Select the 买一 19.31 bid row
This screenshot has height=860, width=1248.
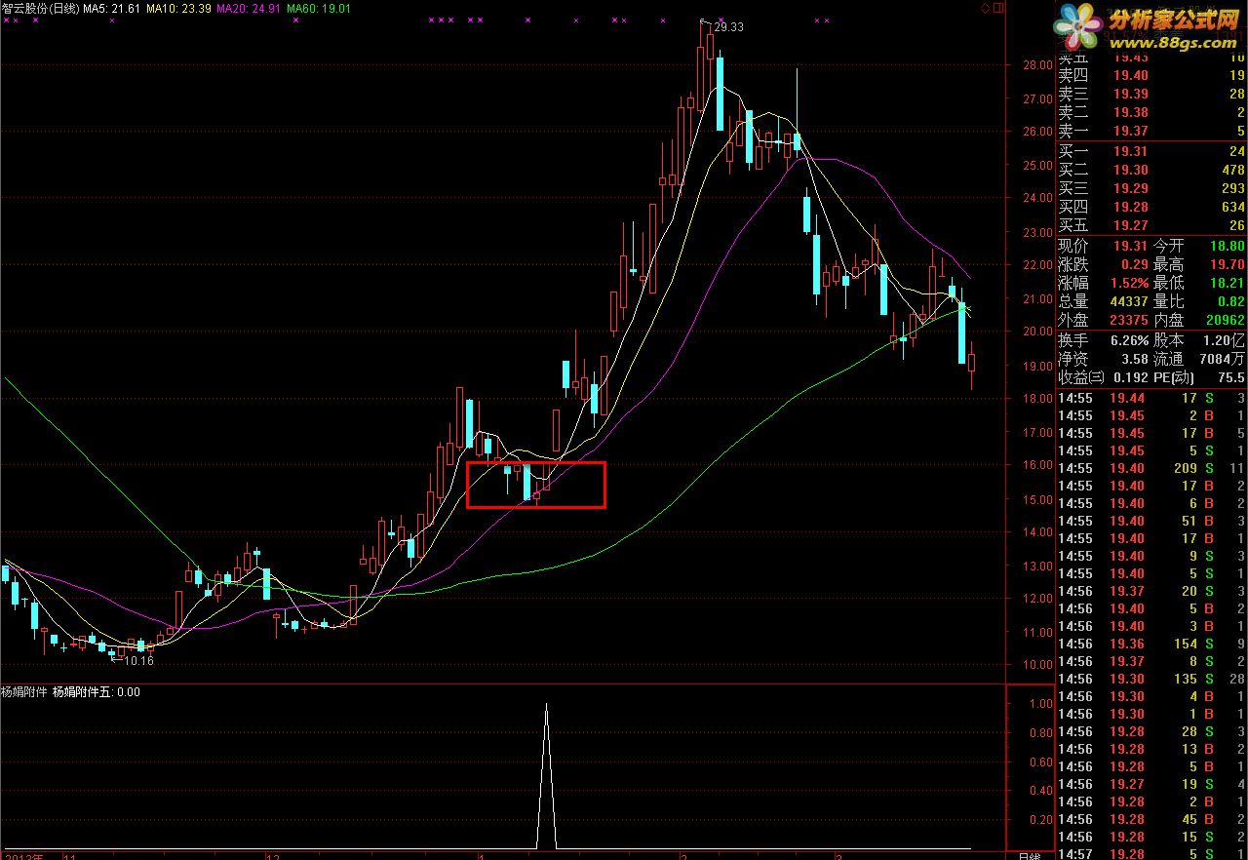[x=1151, y=151]
